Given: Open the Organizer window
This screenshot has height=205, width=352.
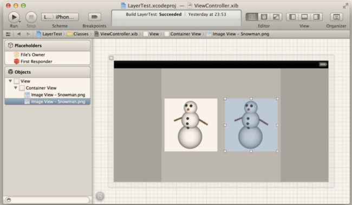Looking at the screenshot, I should point(336,17).
